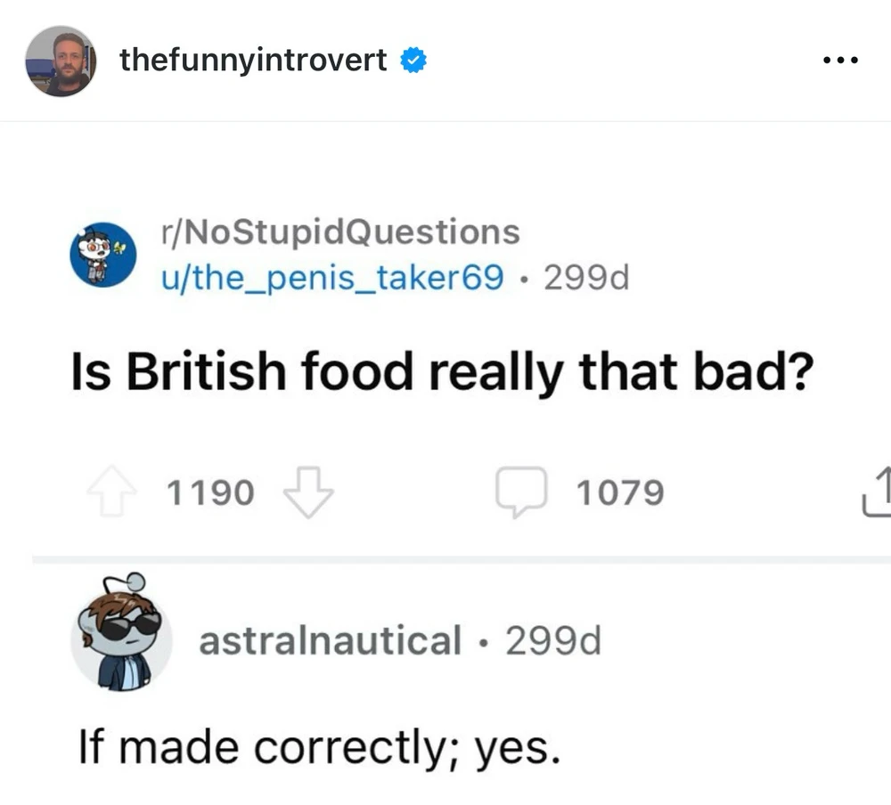The width and height of the screenshot is (891, 805).
Task: Downvote the British food post
Action: pos(308,492)
